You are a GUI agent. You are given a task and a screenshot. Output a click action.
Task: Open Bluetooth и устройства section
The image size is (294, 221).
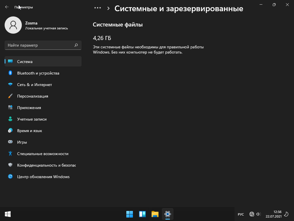[x=43, y=73]
